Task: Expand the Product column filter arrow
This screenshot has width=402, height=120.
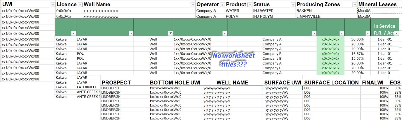Action: point(249,5)
